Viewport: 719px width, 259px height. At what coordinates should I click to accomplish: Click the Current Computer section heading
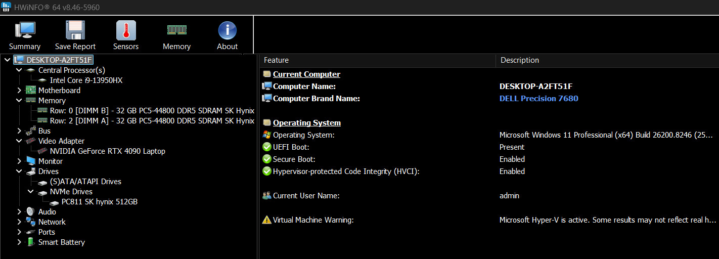(306, 74)
